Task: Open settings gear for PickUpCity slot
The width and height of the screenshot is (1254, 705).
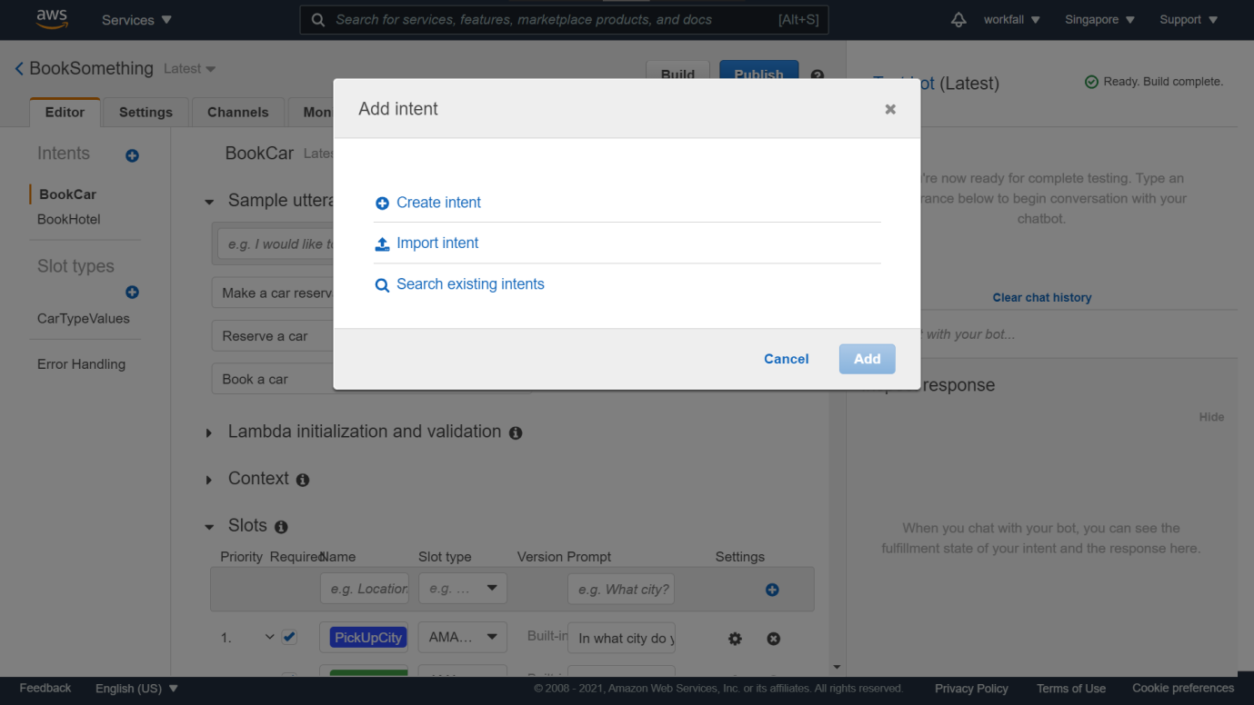Action: point(735,639)
